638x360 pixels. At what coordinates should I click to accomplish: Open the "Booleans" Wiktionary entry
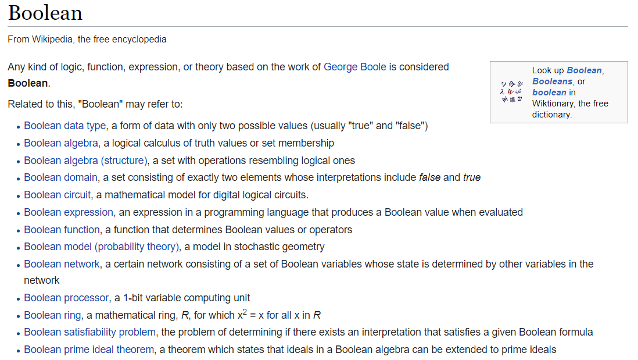point(552,81)
